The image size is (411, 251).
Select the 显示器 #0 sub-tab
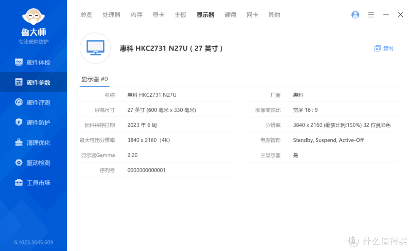click(94, 79)
